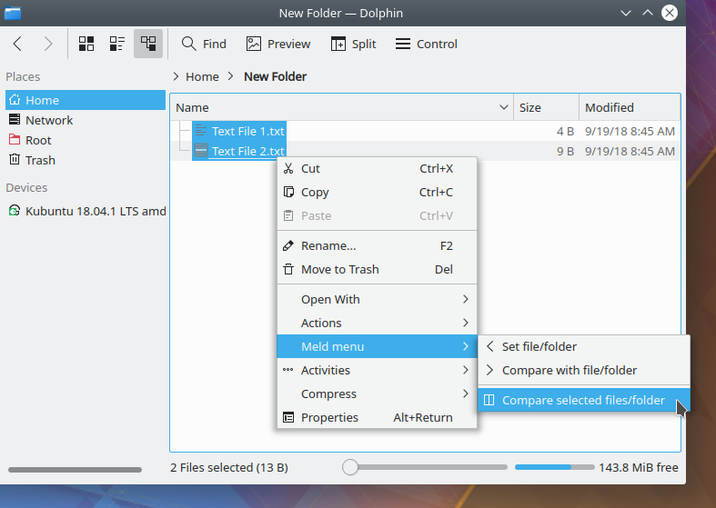Image resolution: width=716 pixels, height=508 pixels.
Task: Expand the Actions submenu
Action: [377, 323]
